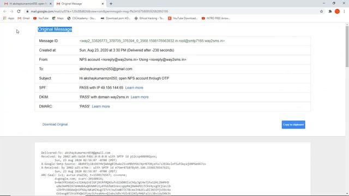Image resolution: width=349 pixels, height=196 pixels.
Task: Go forward with browser forward arrow
Action: click(x=11, y=11)
